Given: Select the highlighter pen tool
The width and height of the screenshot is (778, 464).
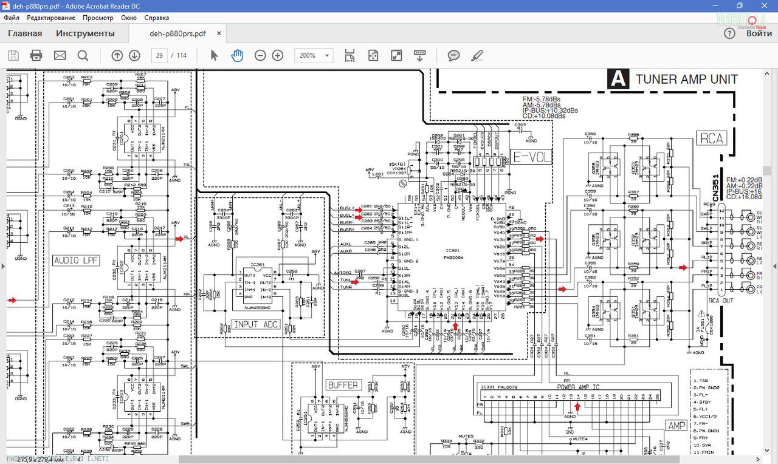Looking at the screenshot, I should (477, 55).
